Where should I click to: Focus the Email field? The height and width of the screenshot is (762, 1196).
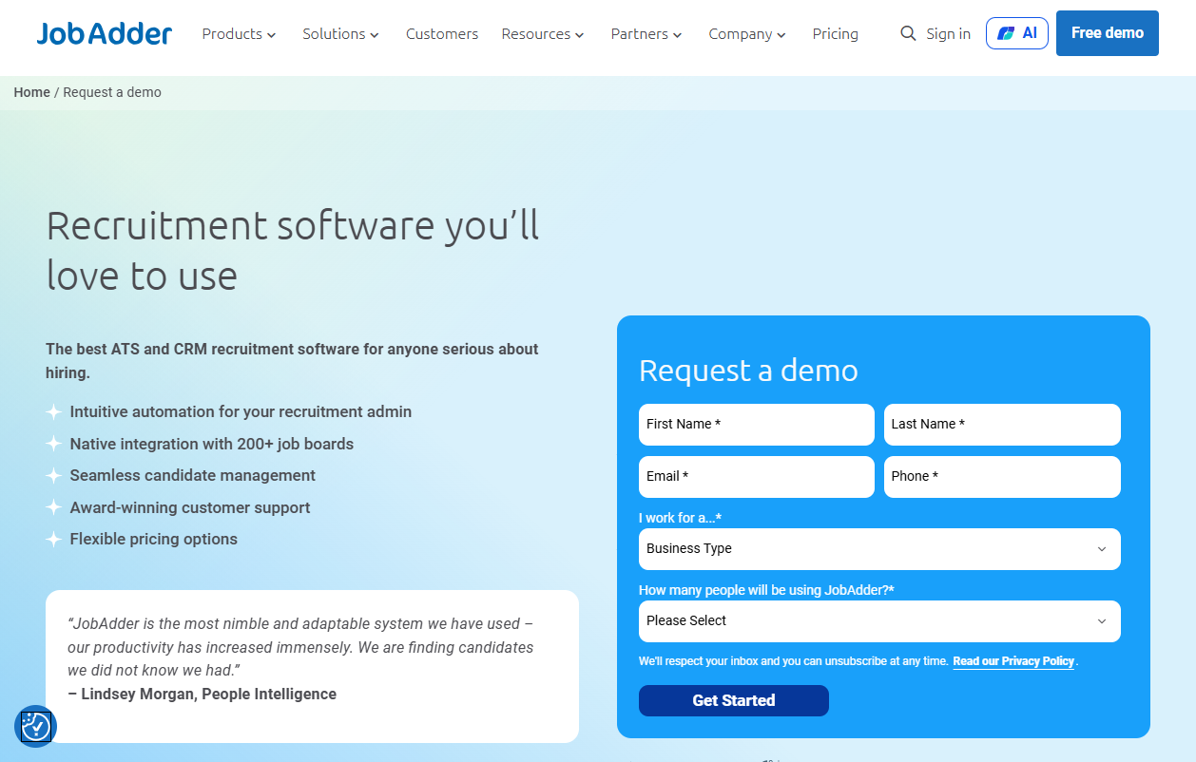click(757, 477)
